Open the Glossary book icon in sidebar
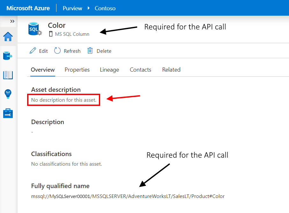 click(x=8, y=75)
